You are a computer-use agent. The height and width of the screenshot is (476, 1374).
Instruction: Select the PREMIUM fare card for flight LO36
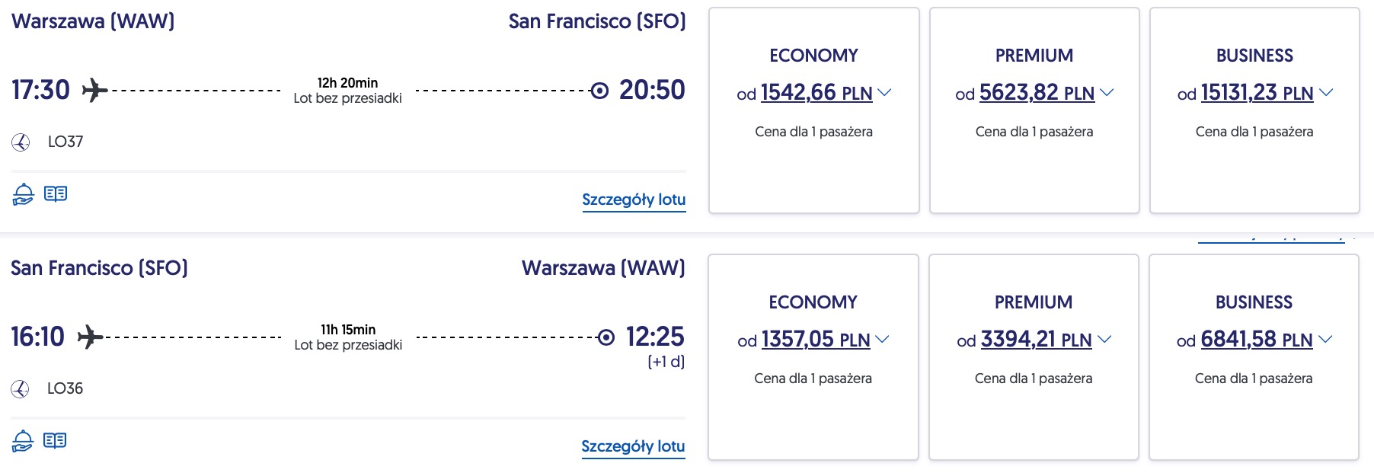click(1034, 357)
